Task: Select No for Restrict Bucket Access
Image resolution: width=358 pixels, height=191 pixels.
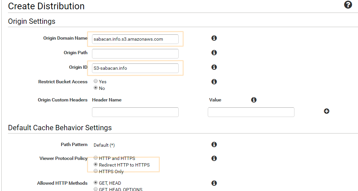Action: pyautogui.click(x=96, y=88)
